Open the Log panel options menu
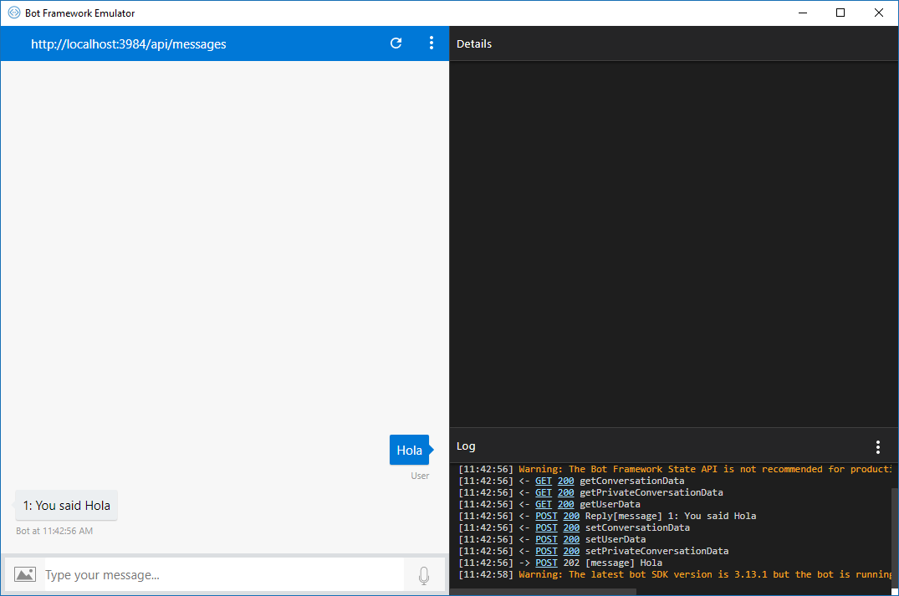The image size is (899, 596). point(877,447)
